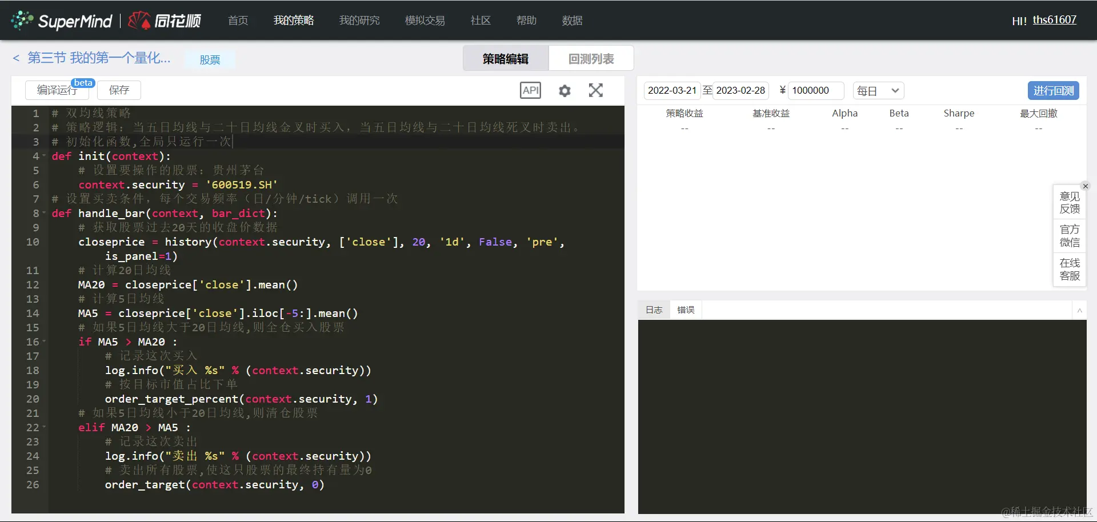This screenshot has height=522, width=1097.
Task: Start backtest with 进行回测 button
Action: pyautogui.click(x=1054, y=91)
